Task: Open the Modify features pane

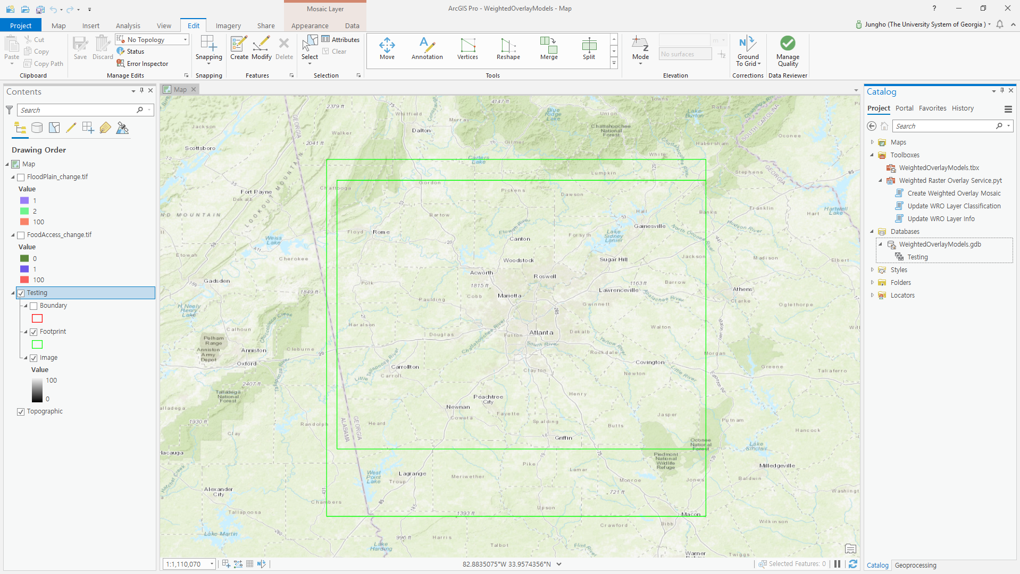Action: coord(261,48)
